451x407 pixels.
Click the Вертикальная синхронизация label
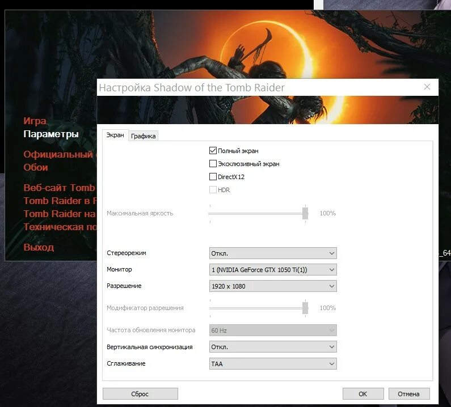[x=150, y=347]
